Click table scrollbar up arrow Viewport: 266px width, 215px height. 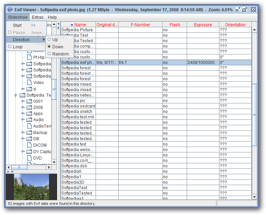pyautogui.click(x=254, y=30)
